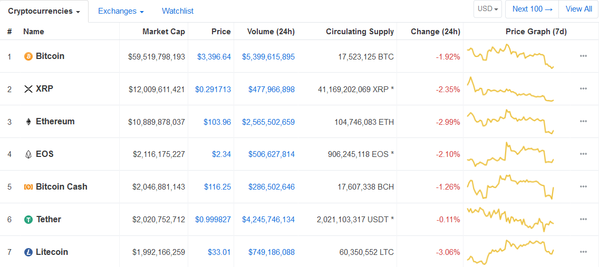Click Litecoin price $33.01
Image resolution: width=599 pixels, height=267 pixels.
click(x=219, y=252)
